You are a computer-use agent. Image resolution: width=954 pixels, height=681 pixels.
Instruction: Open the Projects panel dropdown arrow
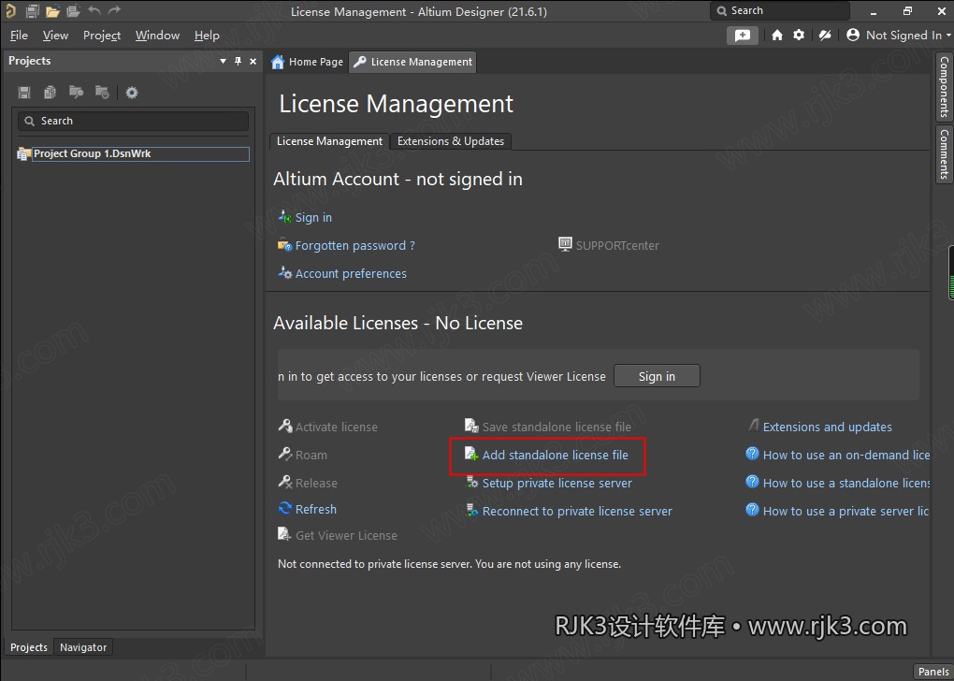coord(223,61)
